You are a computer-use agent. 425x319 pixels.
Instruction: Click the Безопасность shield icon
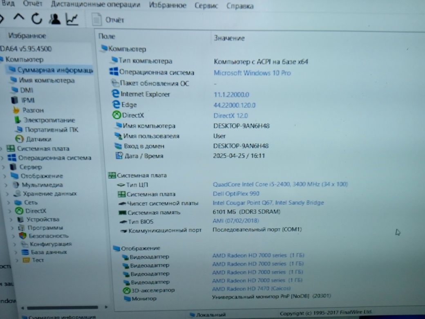22,236
